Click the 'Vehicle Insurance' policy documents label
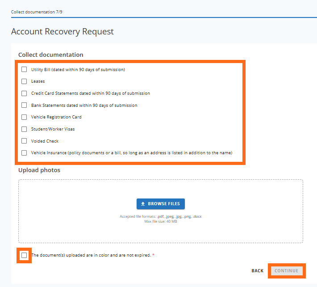The image size is (317, 287). [132, 153]
